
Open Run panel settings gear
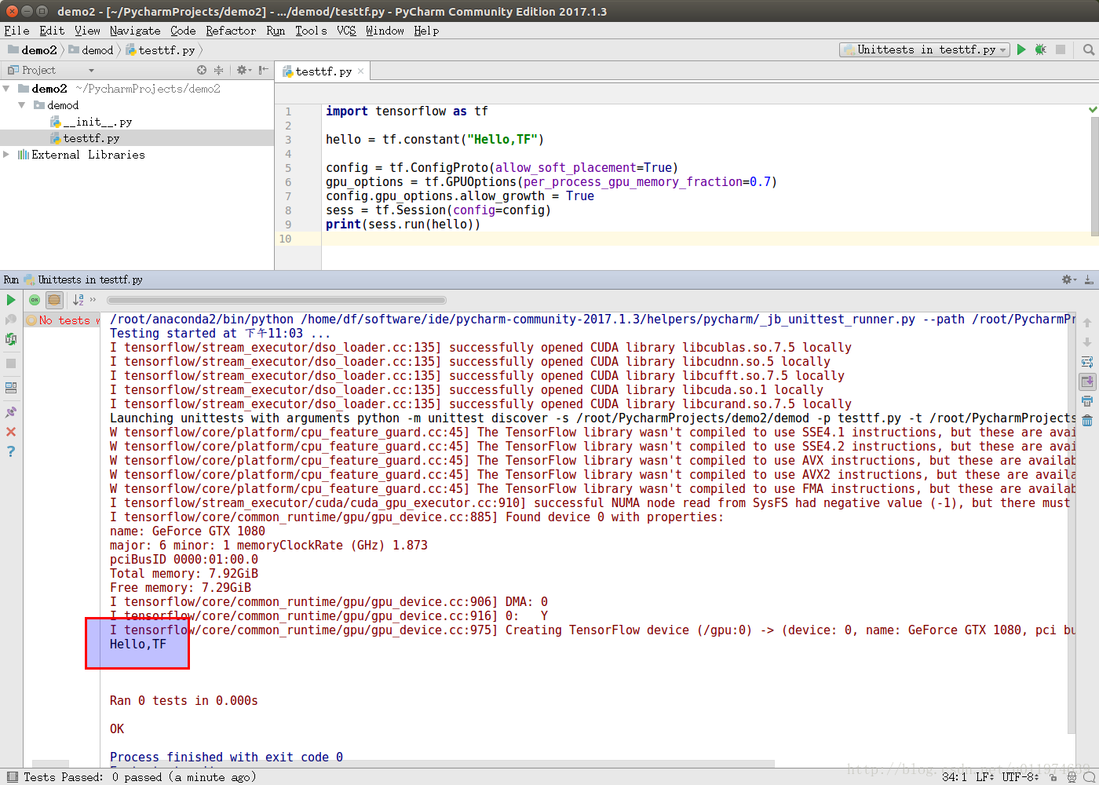[x=1068, y=279]
